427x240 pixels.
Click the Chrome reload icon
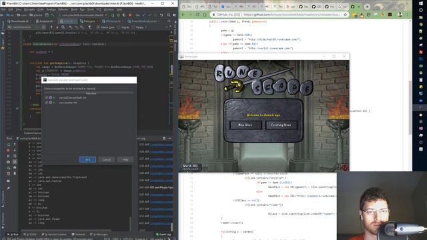pos(197,15)
